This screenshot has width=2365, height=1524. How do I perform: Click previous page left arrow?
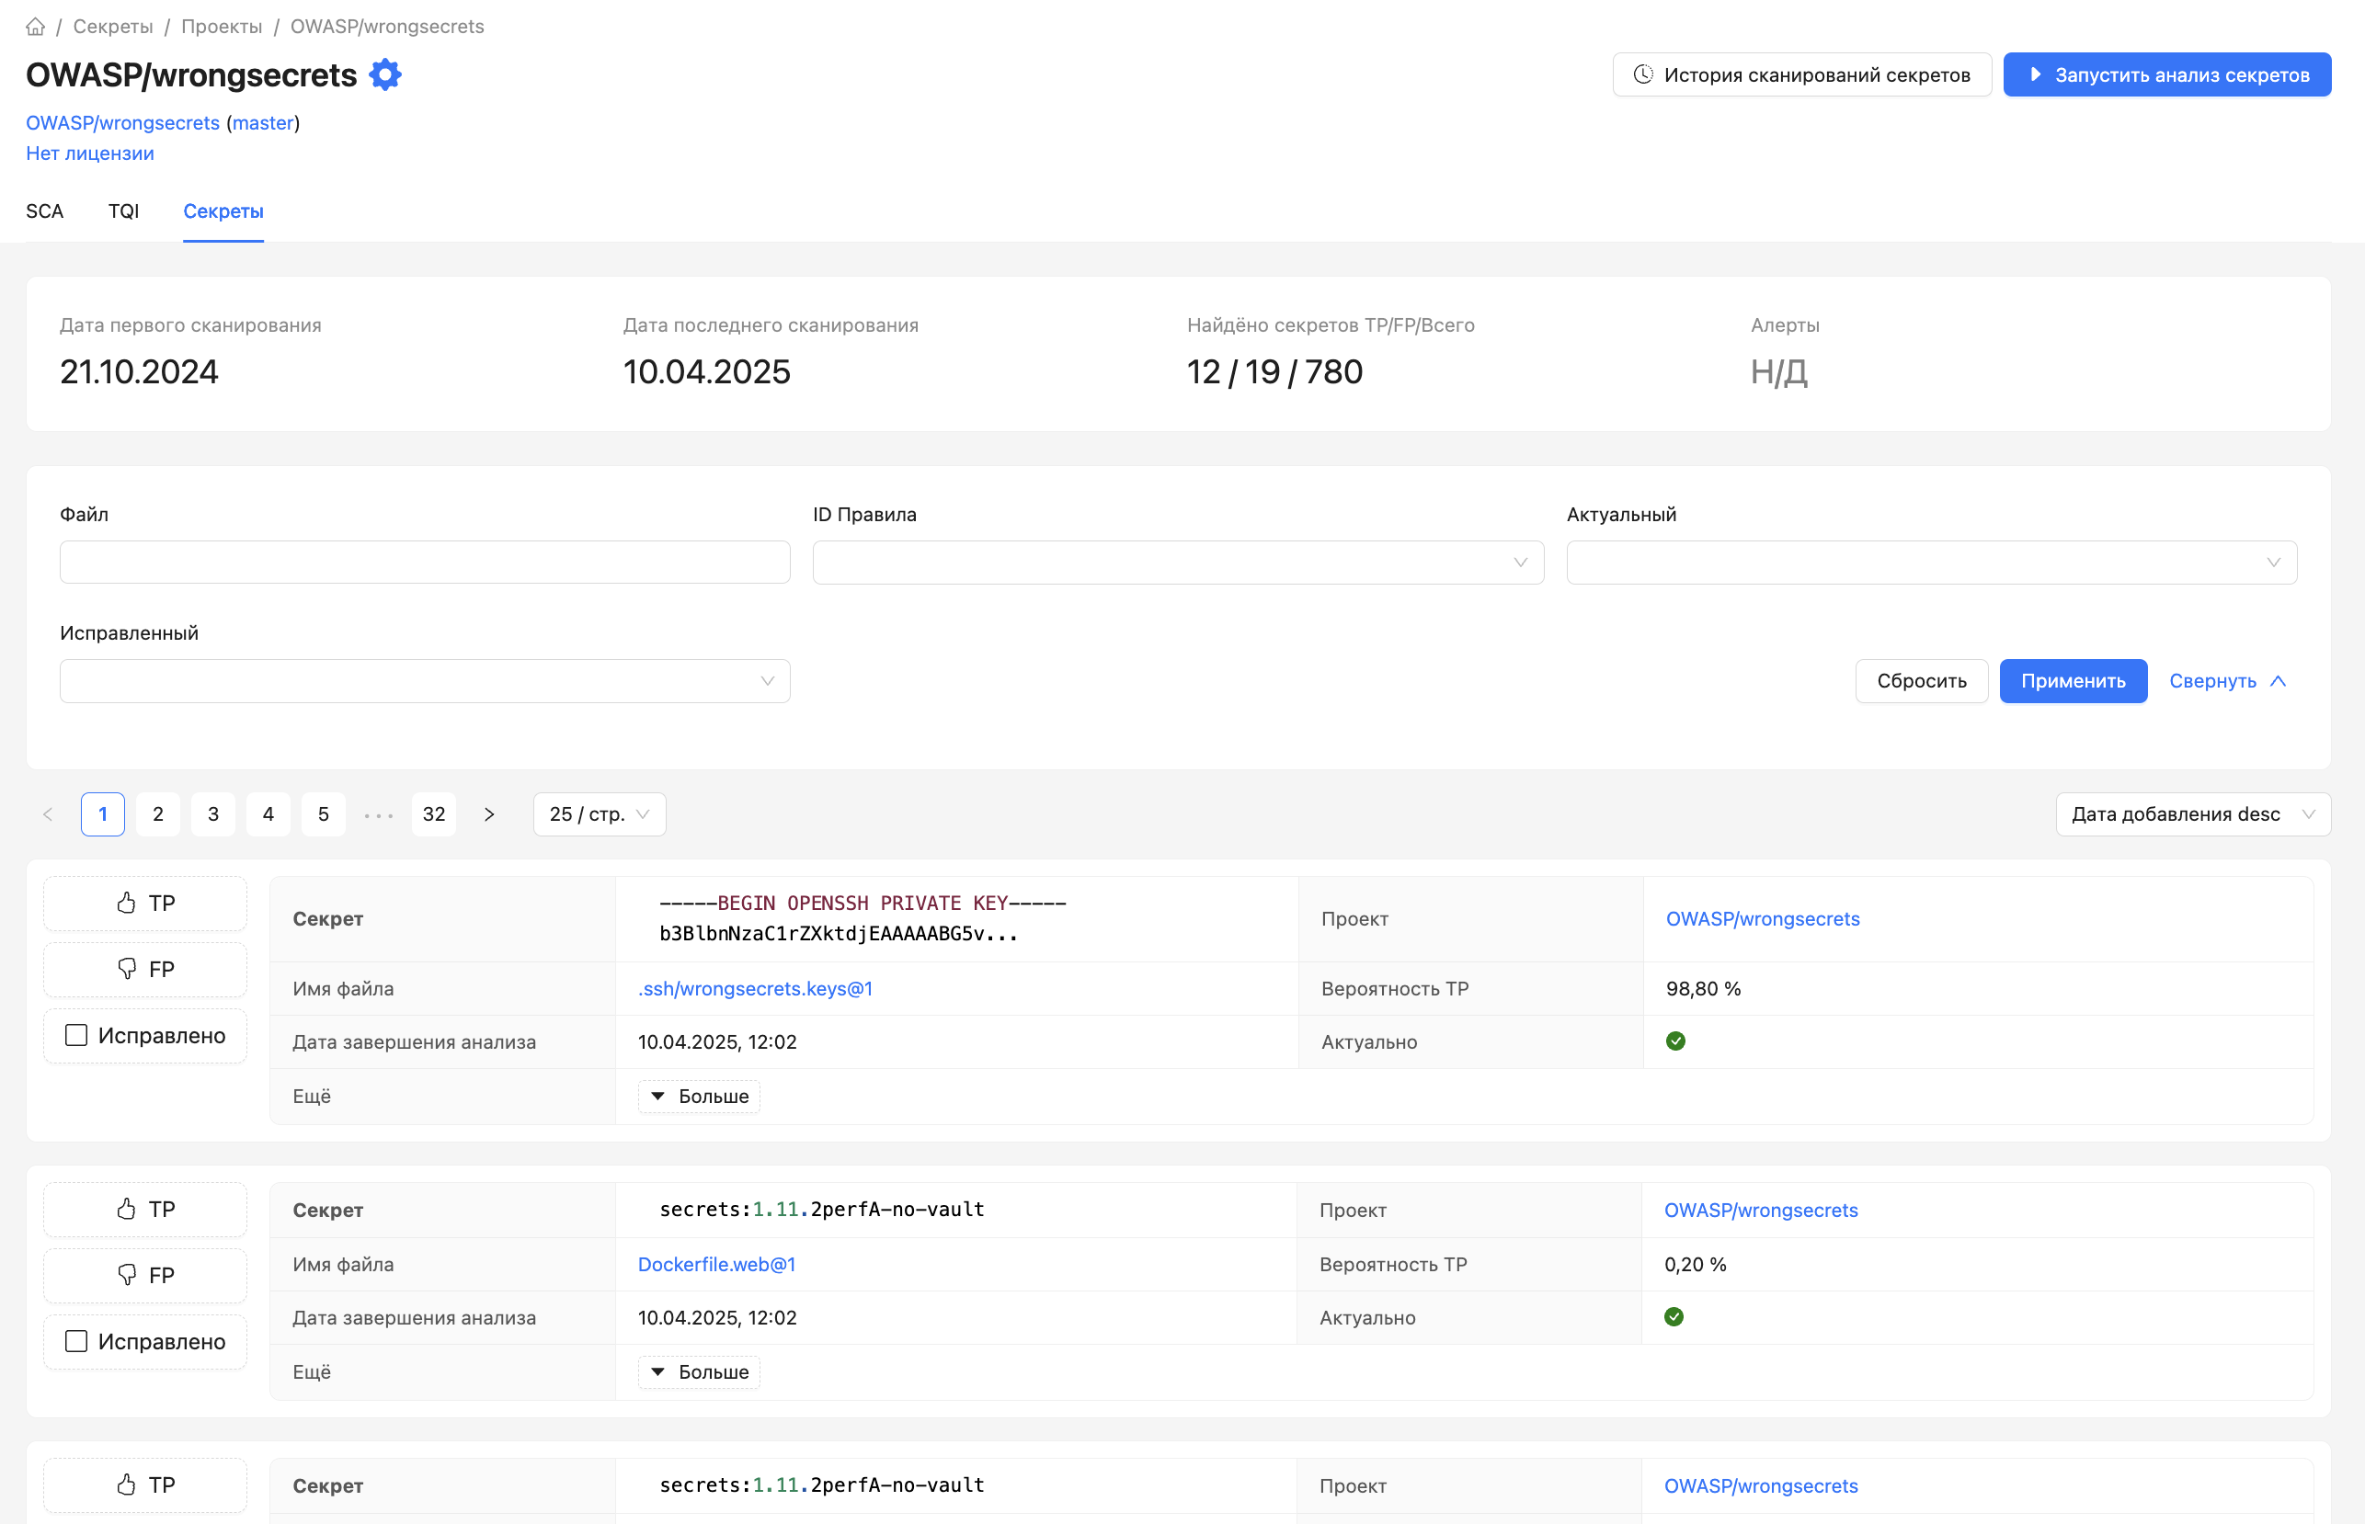(48, 814)
